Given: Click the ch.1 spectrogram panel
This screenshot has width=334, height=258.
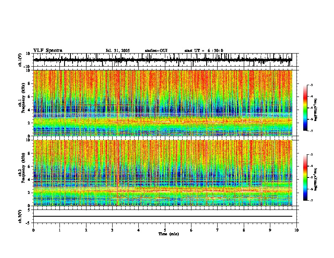Looking at the screenshot, I should tap(163, 103).
